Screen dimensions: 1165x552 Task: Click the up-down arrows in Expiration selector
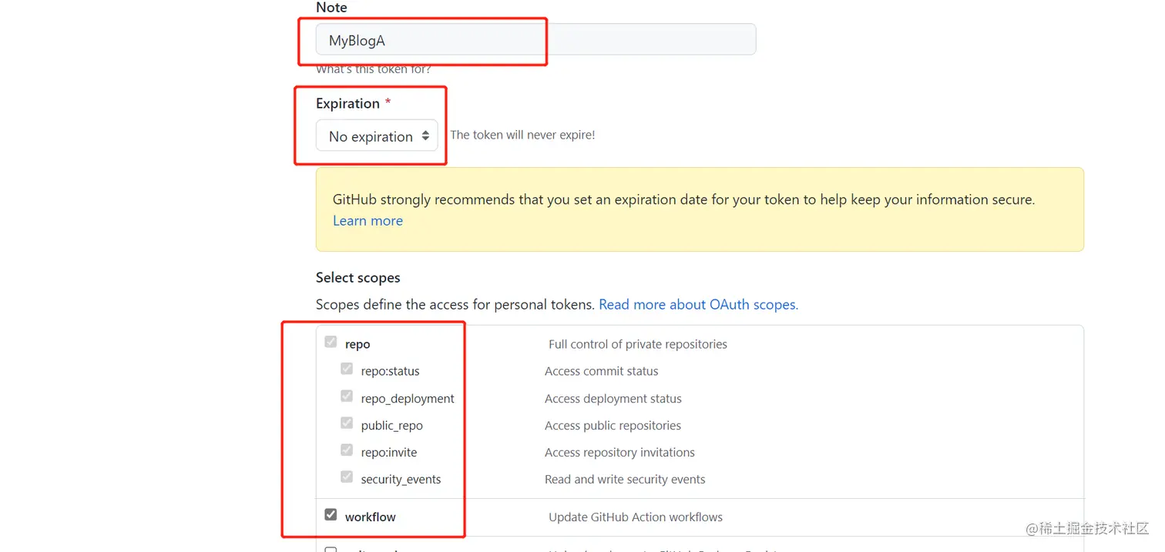click(425, 136)
